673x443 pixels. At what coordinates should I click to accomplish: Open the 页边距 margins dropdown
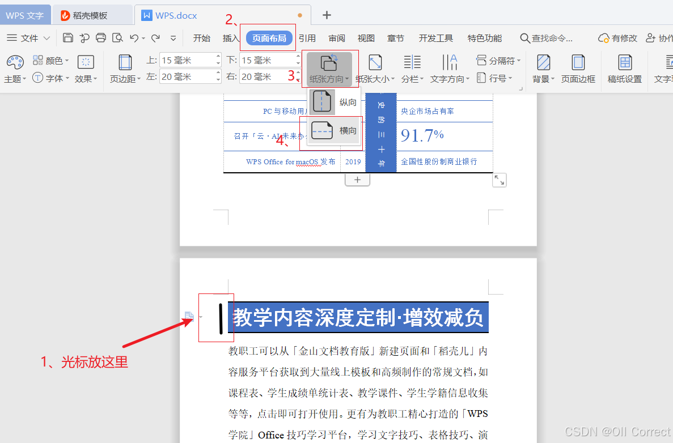click(125, 69)
